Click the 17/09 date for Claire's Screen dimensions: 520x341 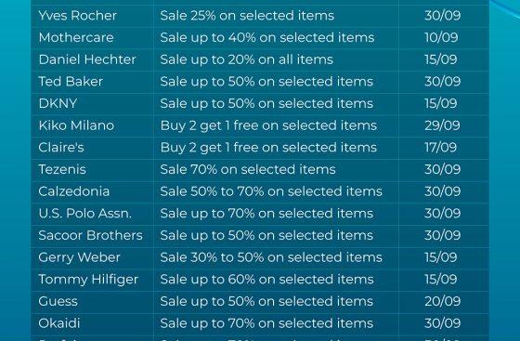[x=440, y=148]
